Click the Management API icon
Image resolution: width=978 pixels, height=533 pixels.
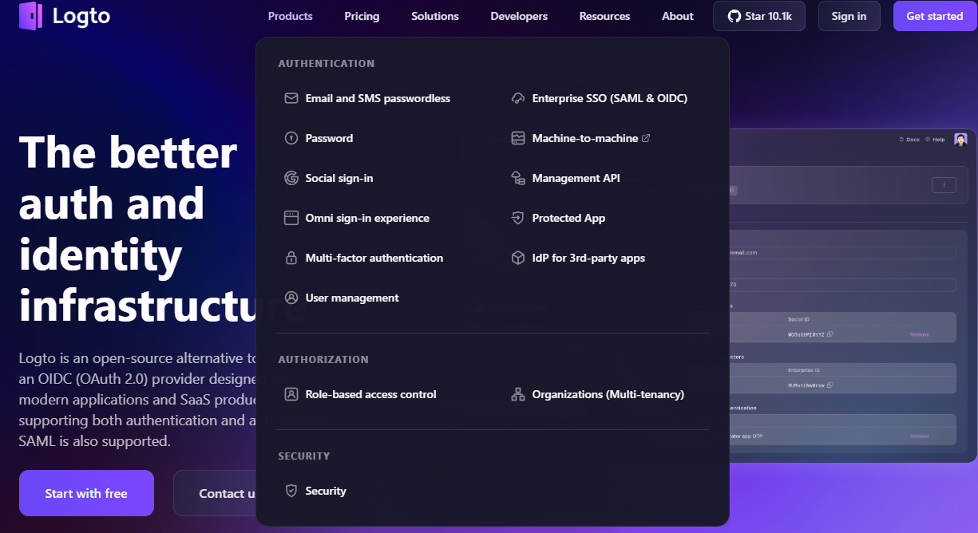tap(518, 178)
